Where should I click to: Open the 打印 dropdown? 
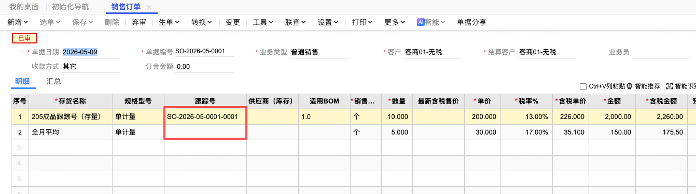click(363, 22)
